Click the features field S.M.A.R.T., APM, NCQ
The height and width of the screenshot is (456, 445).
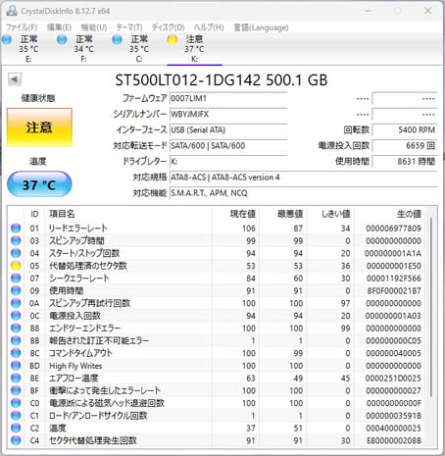[x=304, y=193]
